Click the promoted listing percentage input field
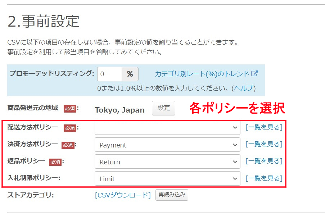The image size is (325, 214). coord(109,74)
